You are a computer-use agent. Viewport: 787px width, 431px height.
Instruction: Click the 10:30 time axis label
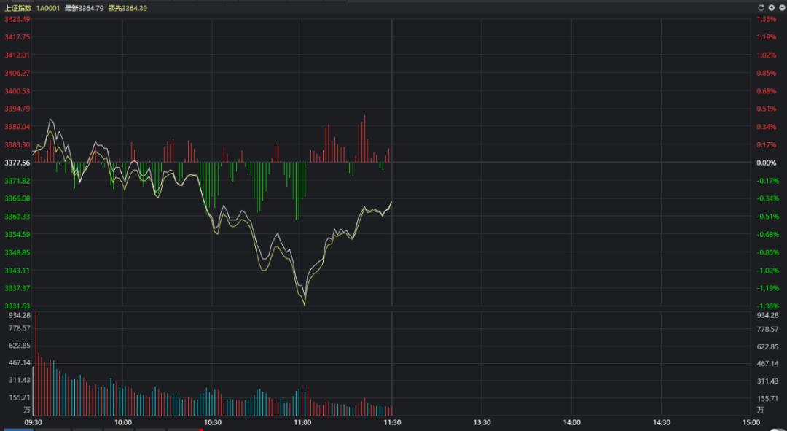click(x=212, y=422)
